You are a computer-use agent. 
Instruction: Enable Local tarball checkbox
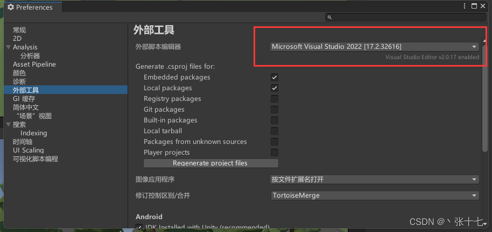pos(275,131)
